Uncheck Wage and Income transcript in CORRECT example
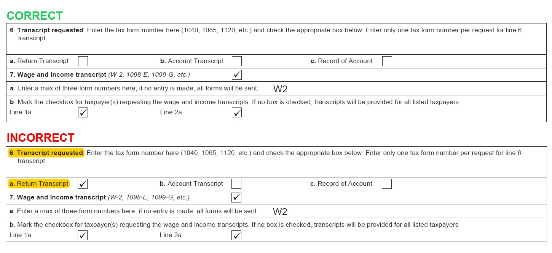The height and width of the screenshot is (253, 552). [x=237, y=75]
